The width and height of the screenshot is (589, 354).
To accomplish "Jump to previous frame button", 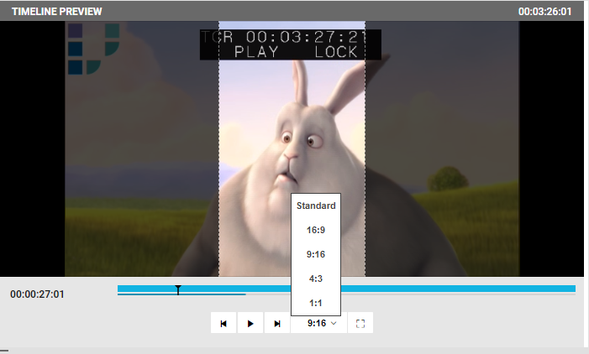I will [224, 323].
